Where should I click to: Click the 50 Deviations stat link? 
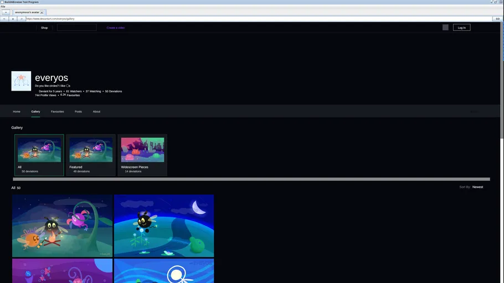114,91
